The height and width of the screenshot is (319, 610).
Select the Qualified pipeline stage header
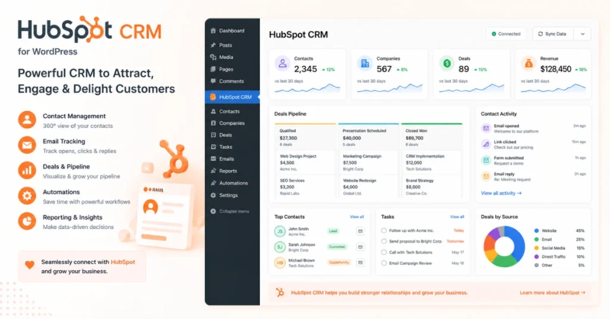click(x=306, y=136)
